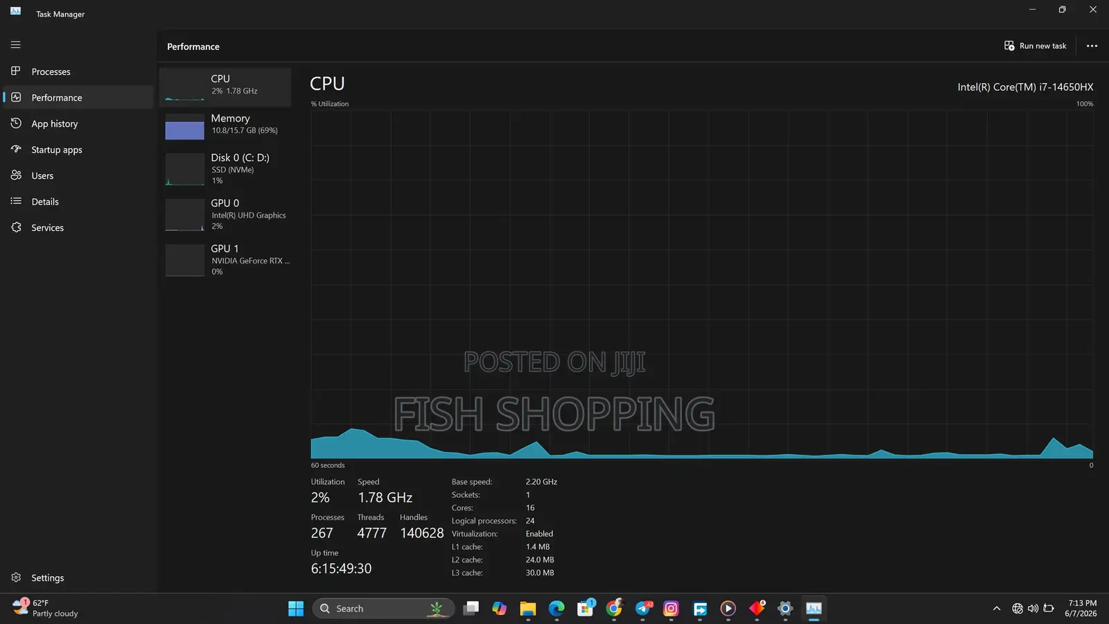Click Run new task button

(1036, 46)
